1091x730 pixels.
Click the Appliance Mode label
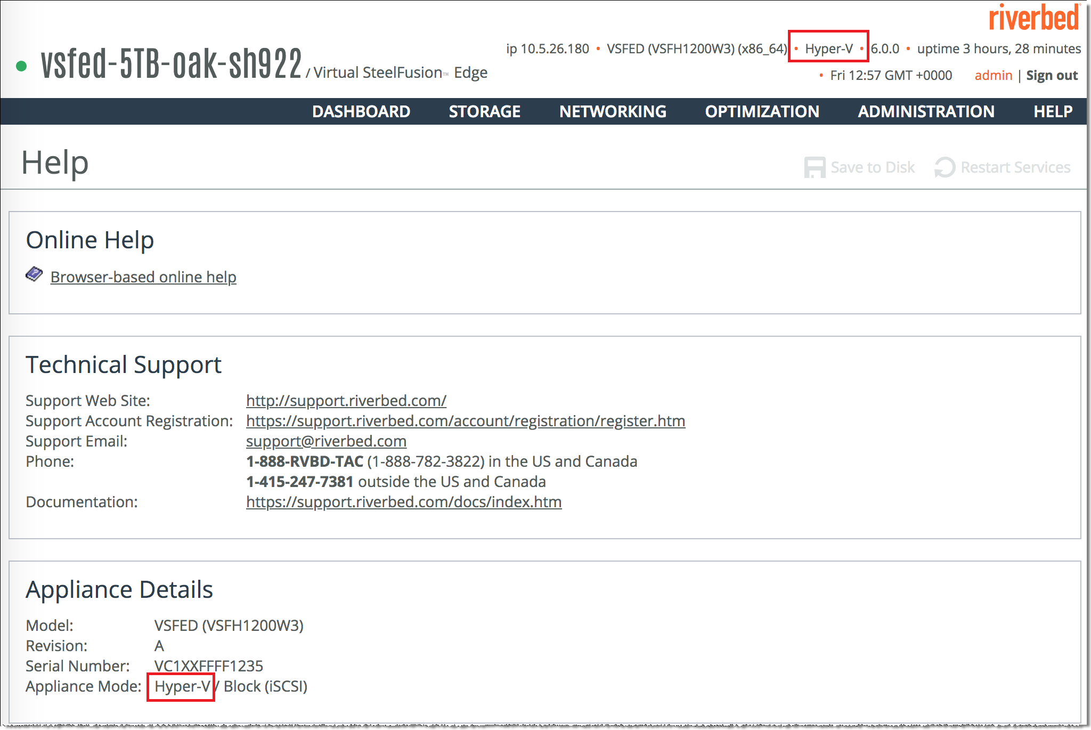tap(84, 686)
